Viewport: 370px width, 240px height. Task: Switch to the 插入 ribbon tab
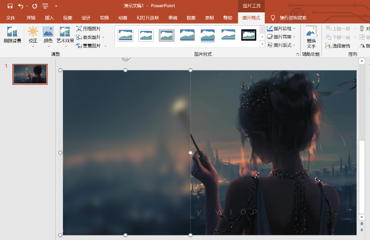coord(49,18)
